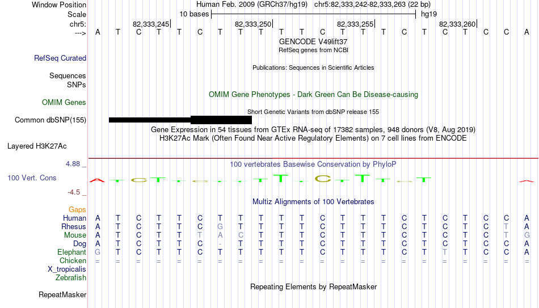Click the Common dbSNP(155) track label
Viewport: 539px width, 308px height.
(50, 120)
